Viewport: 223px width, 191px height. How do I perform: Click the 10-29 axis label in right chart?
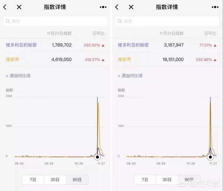[191, 163]
